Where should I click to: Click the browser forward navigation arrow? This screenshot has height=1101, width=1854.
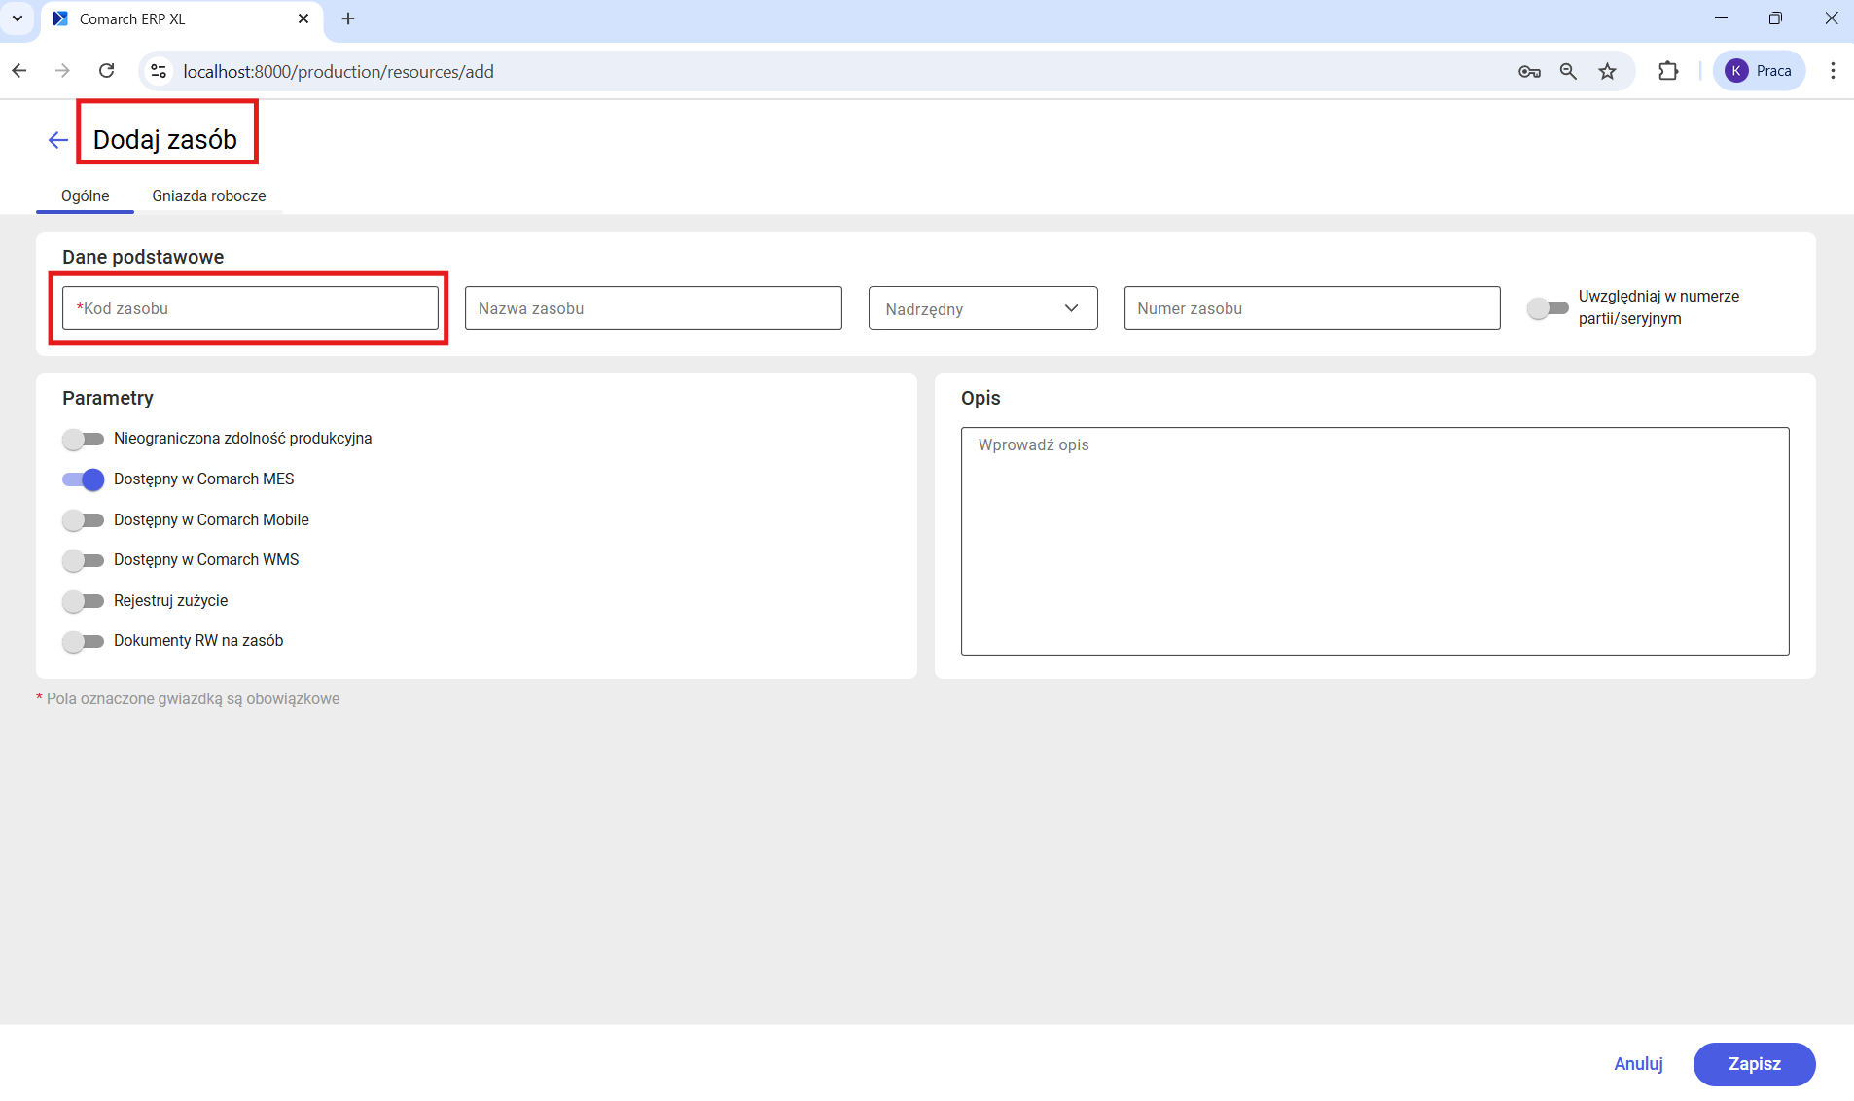63,71
